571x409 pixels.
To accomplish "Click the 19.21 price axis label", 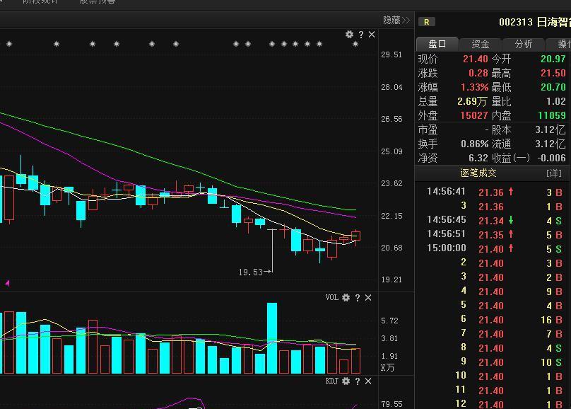I will click(392, 280).
